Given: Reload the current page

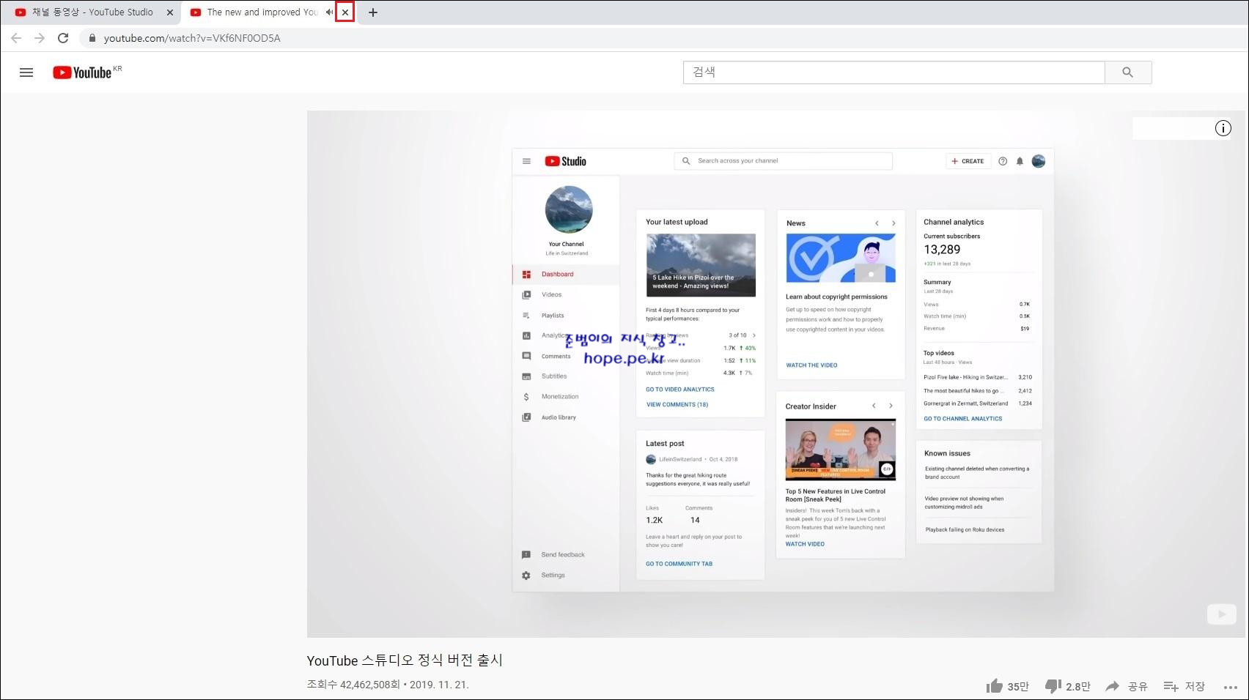Looking at the screenshot, I should 63,38.
